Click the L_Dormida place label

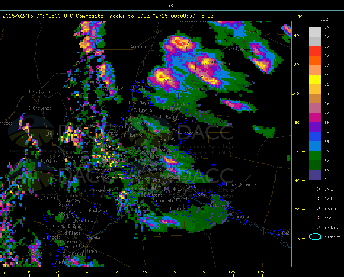pyautogui.click(x=239, y=216)
